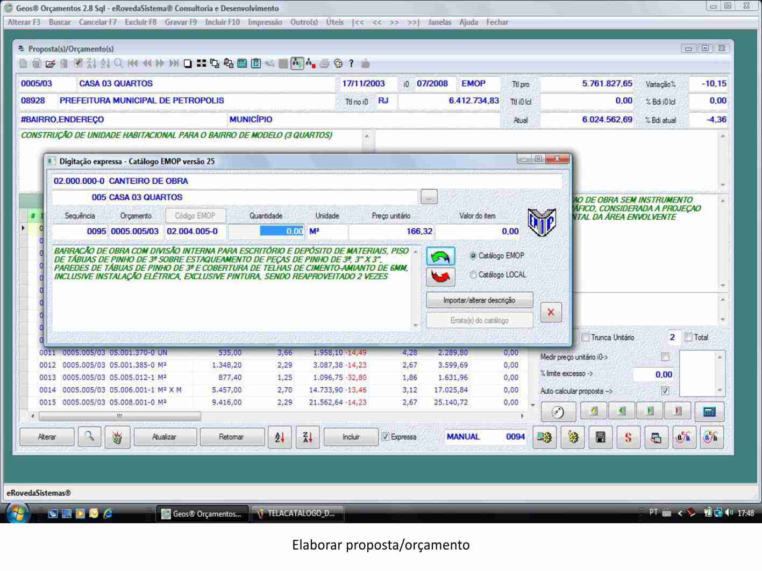The height and width of the screenshot is (571, 762).
Task: Select the Catálogo LOCAL radio button
Action: tap(473, 274)
